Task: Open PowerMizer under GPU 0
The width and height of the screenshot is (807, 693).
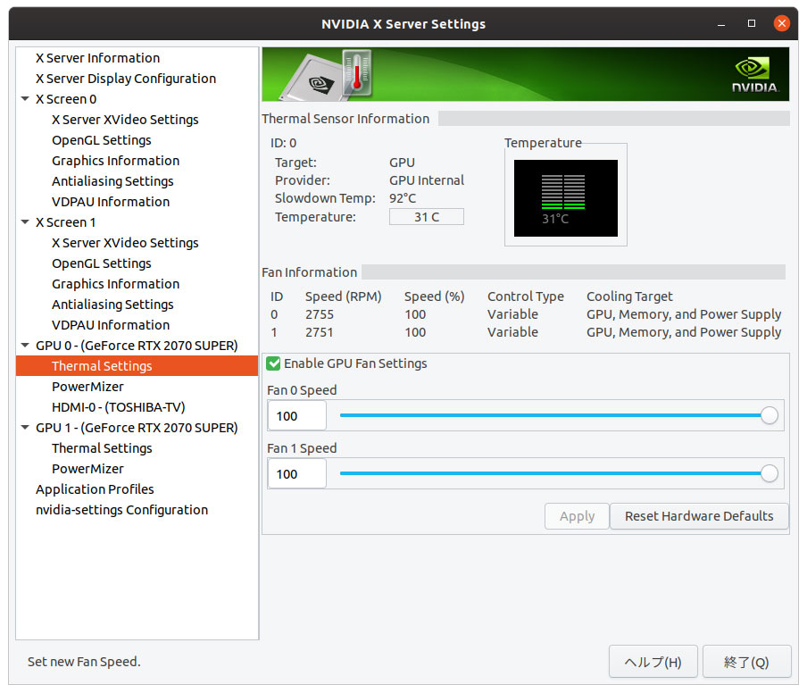Action: click(x=88, y=387)
